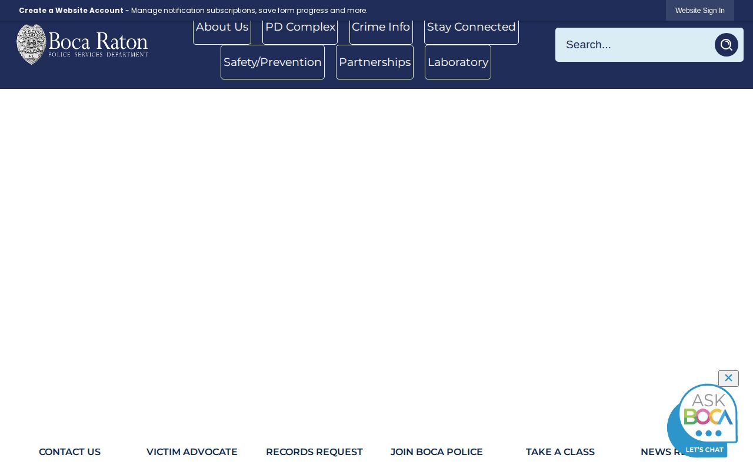
Task: Open the Partnerships menu
Action: click(x=375, y=62)
